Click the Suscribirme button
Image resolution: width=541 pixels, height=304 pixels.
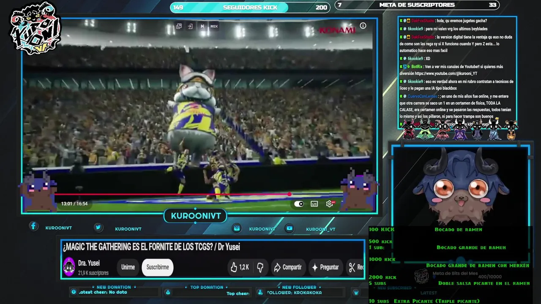coord(158,267)
